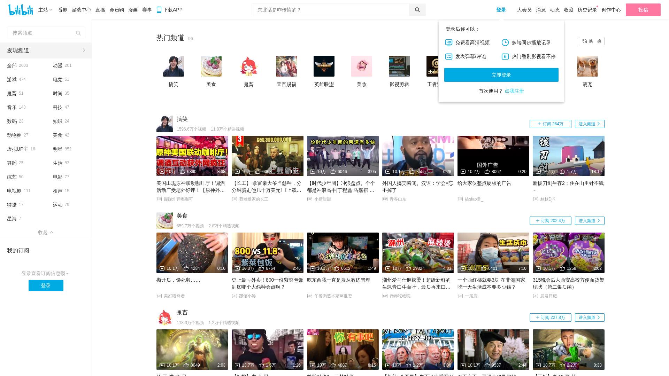The image size is (669, 376).
Task: Open uploader 林林DjK
Action: pyautogui.click(x=548, y=199)
